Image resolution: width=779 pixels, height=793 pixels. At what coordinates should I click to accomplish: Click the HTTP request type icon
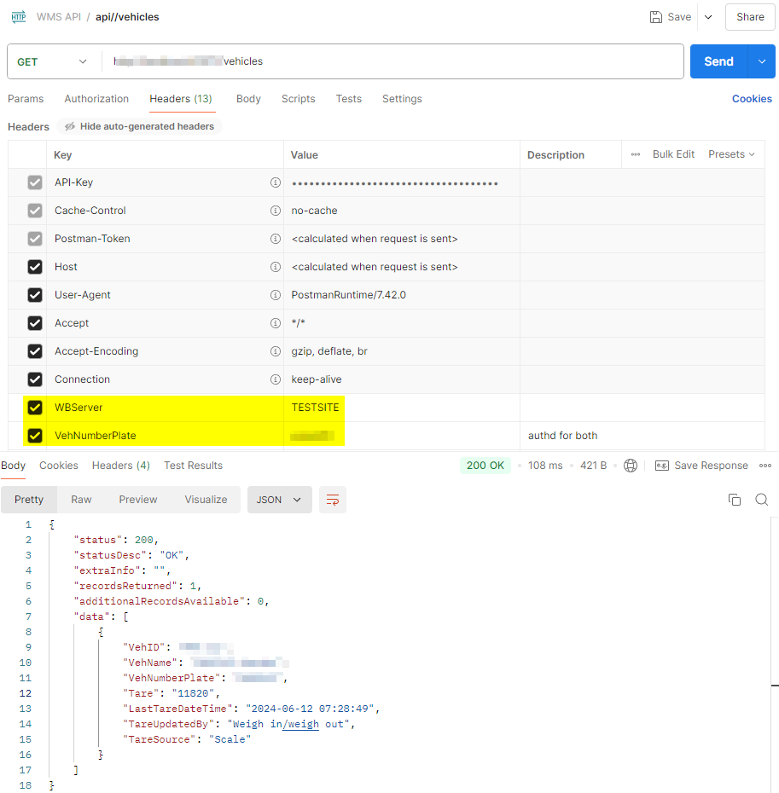point(19,17)
